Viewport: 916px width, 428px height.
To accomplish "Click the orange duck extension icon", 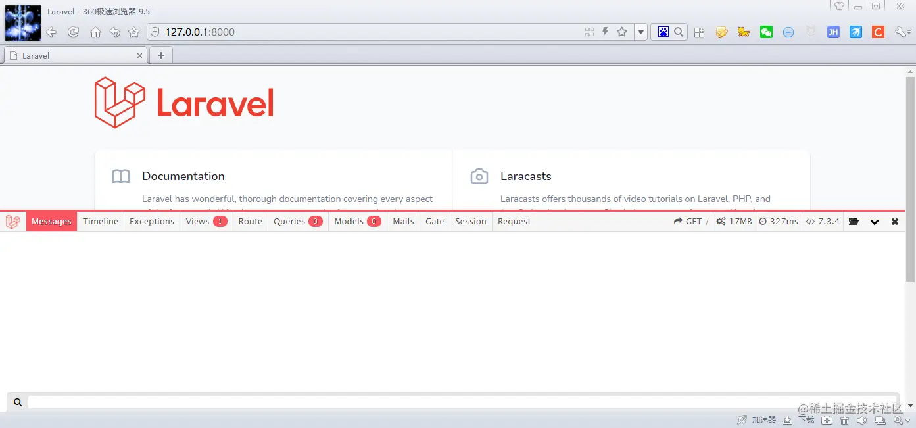I will click(744, 32).
